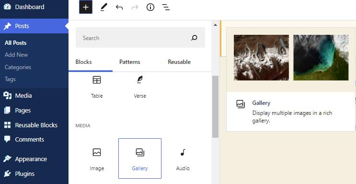
Task: Insert a Gallery block
Action: (140, 158)
